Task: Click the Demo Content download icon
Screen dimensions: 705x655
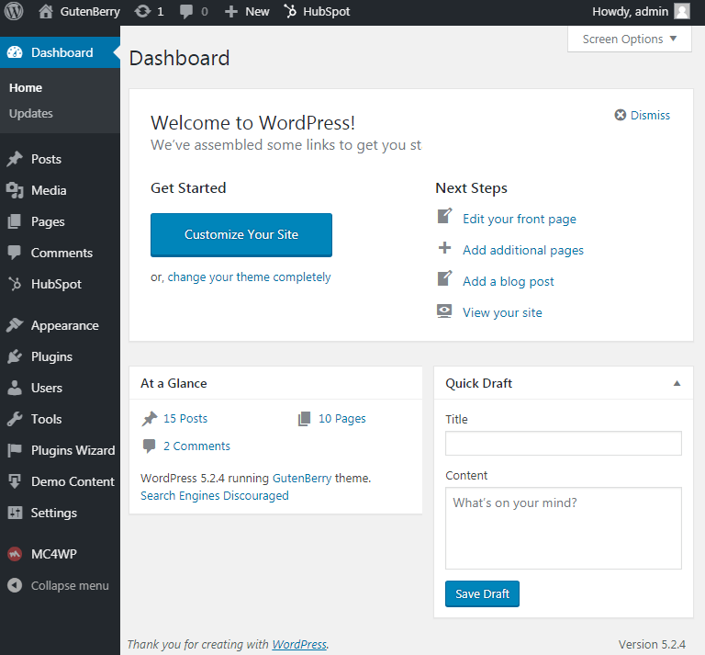Action: [15, 481]
